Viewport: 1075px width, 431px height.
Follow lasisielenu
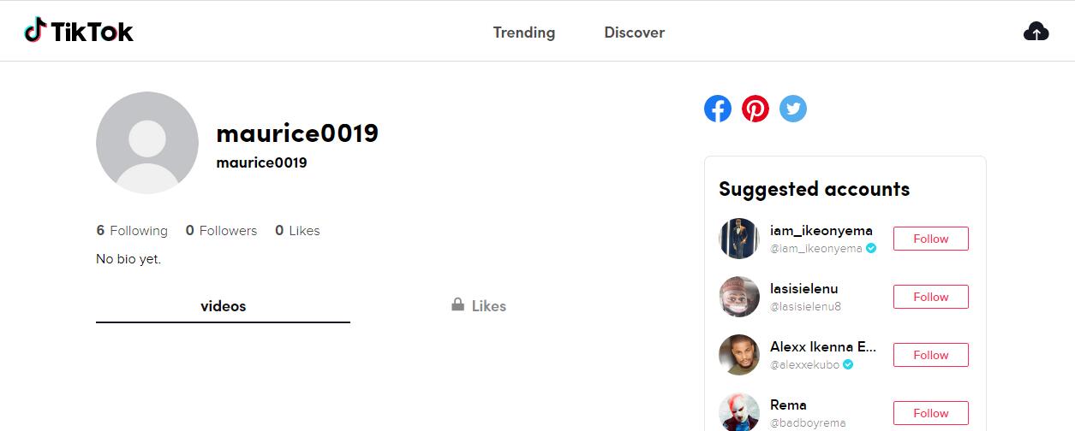930,297
